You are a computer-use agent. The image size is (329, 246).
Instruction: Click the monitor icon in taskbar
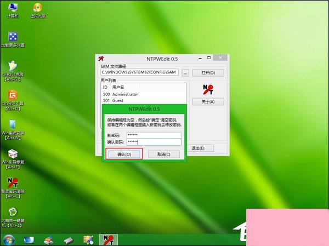coord(29,240)
